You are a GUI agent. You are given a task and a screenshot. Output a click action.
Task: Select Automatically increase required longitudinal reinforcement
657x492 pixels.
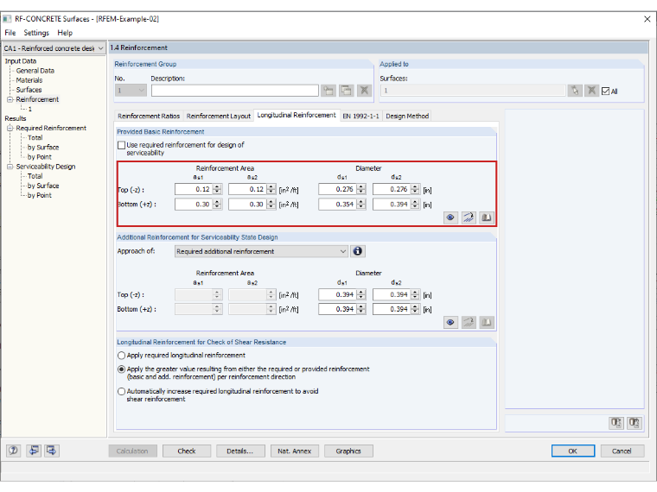[122, 391]
